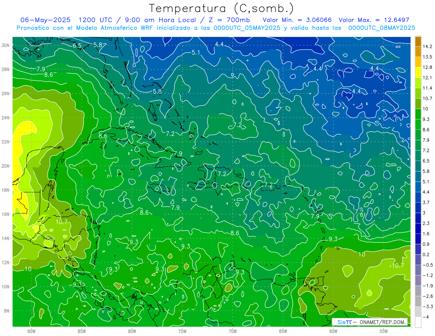This screenshot has height=336, width=435.
Task: Click the 0.9 value on the color scale
Action: point(426,244)
